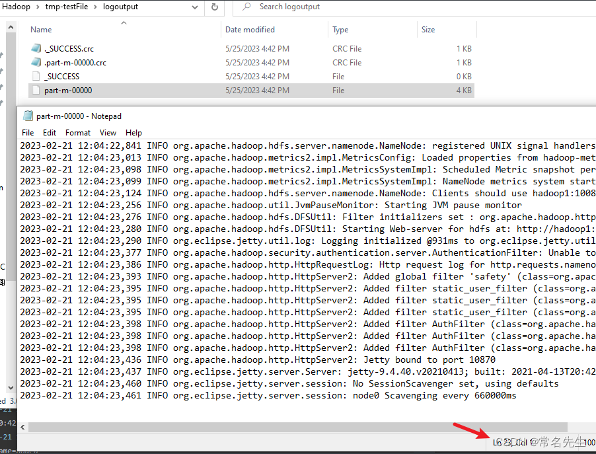Sort files by the Size column
Screen dimensions: 596x454
tap(428, 30)
